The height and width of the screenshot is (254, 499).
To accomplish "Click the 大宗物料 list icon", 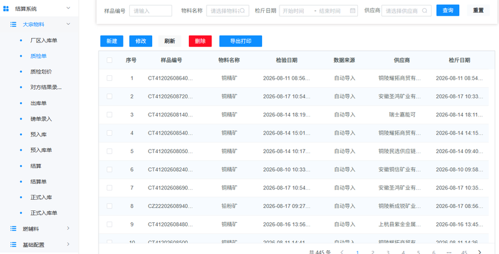I will (x=13, y=24).
